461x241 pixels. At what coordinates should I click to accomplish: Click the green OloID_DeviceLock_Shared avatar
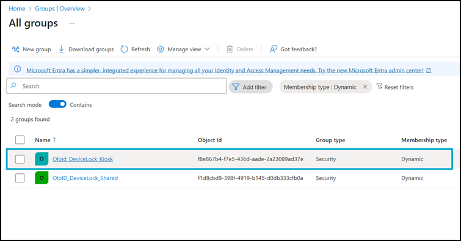[42, 178]
